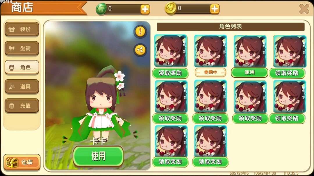Click 使用 on the third character card

pos(249,72)
